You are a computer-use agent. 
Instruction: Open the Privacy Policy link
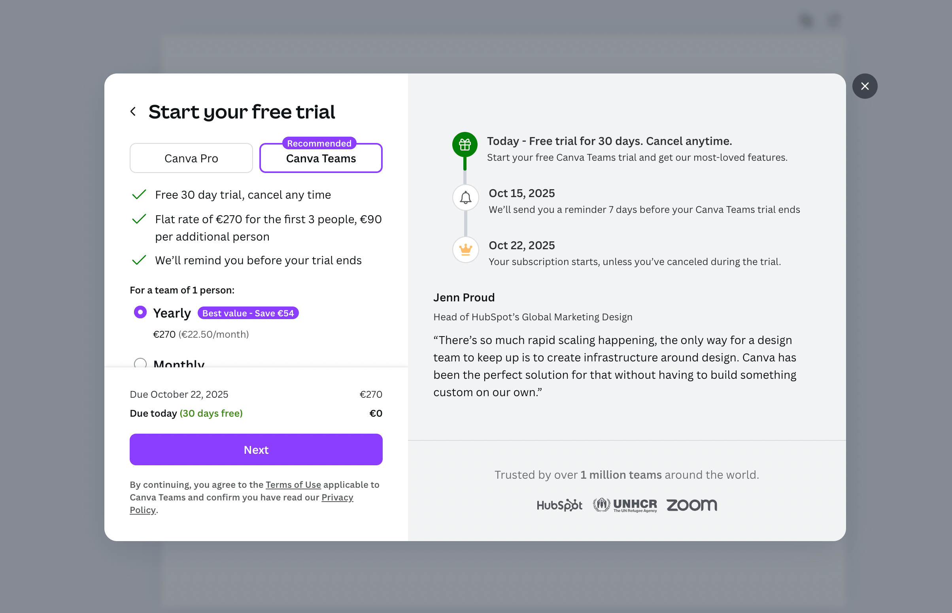point(337,497)
